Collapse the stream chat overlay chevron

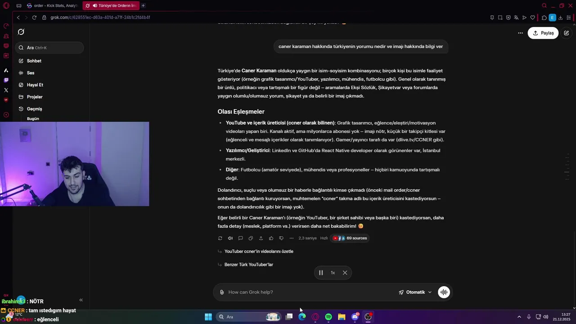pos(81,300)
